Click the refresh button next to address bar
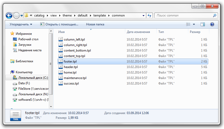This screenshot has height=129, width=224. [150, 15]
